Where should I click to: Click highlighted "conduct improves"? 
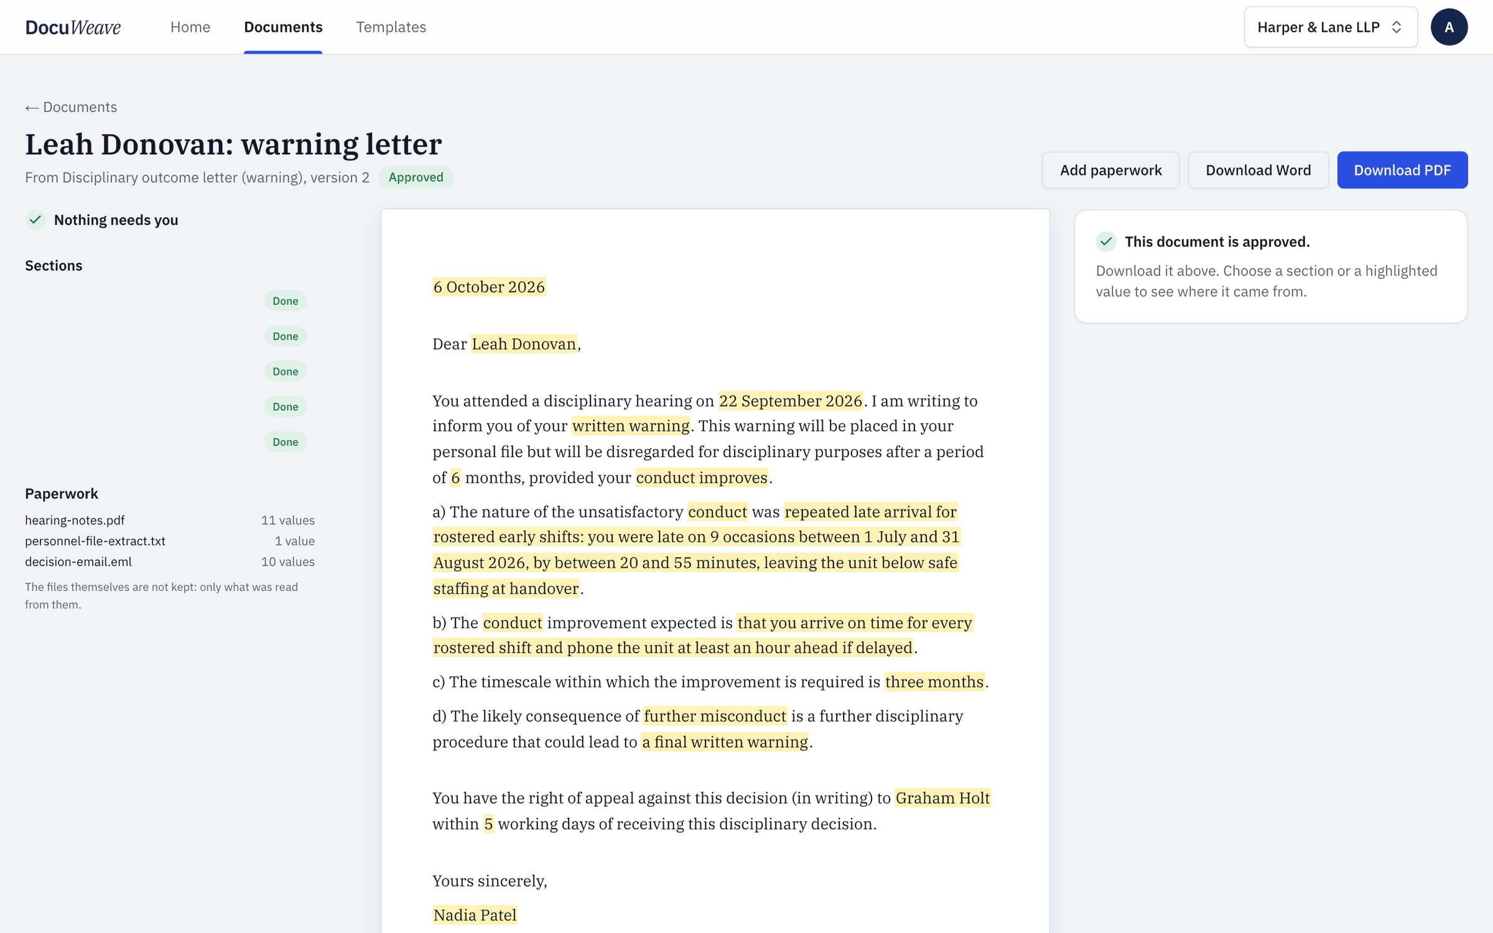(x=702, y=478)
